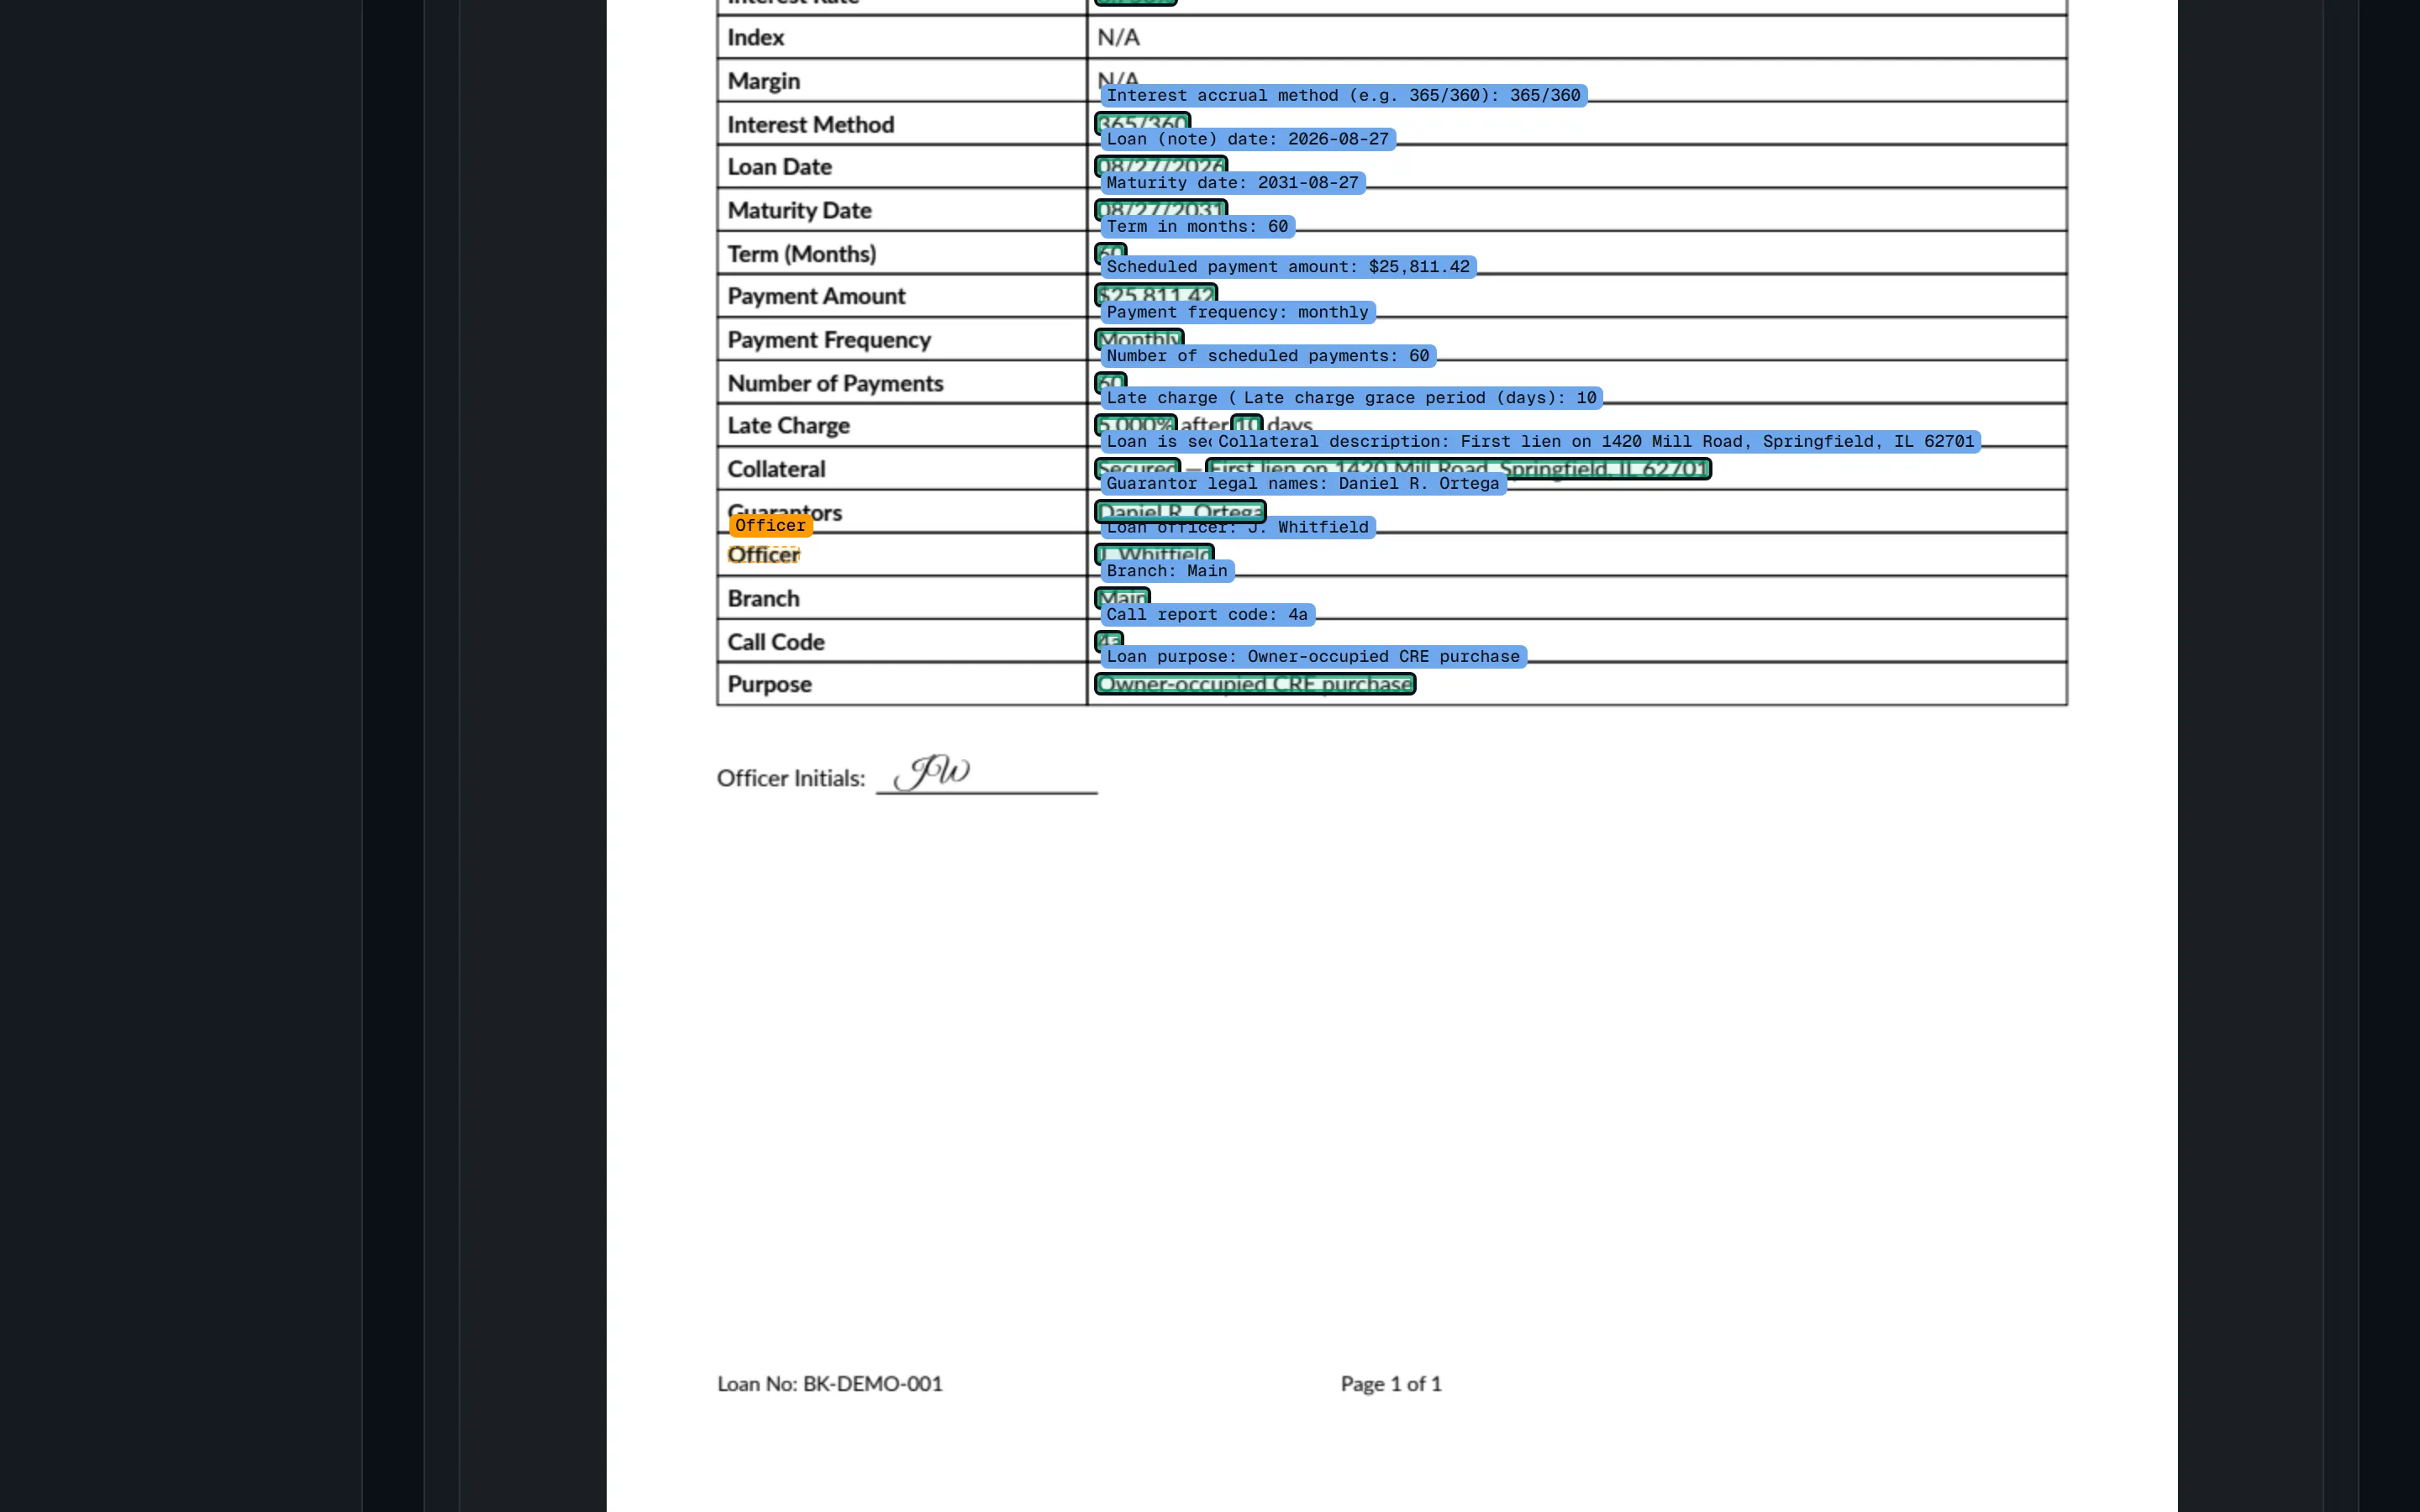Select the highlighted Monthly value box
The height and width of the screenshot is (1512, 2420).
[1139, 340]
